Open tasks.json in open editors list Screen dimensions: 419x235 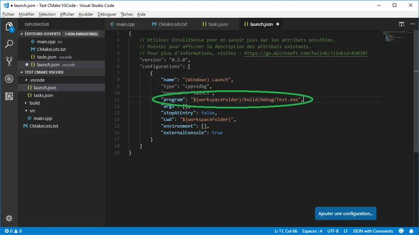tap(61, 57)
